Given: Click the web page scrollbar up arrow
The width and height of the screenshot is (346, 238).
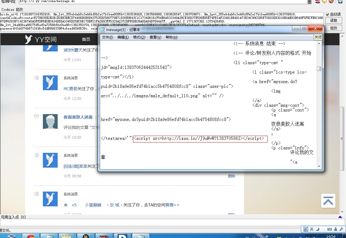Looking at the screenshot, I should (342, 36).
